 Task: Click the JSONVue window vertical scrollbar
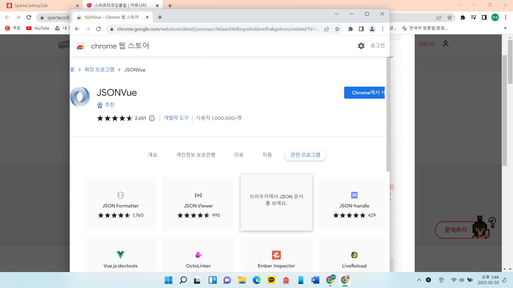pyautogui.click(x=388, y=114)
